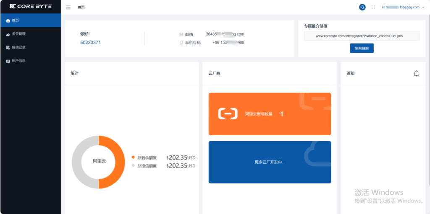
Task: Click the envelope icon beside 邮箱
Action: (x=181, y=34)
